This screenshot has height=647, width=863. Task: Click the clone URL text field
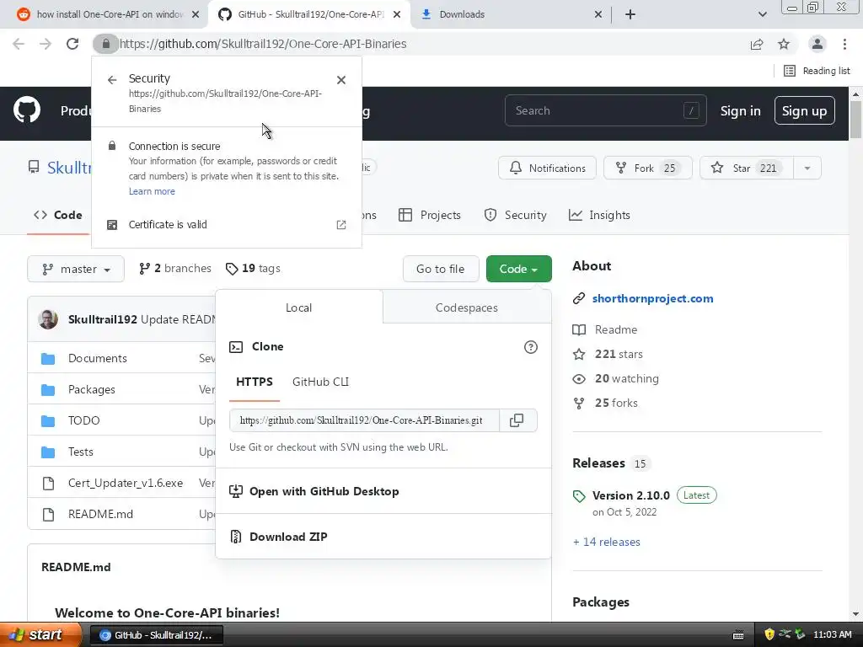click(364, 420)
